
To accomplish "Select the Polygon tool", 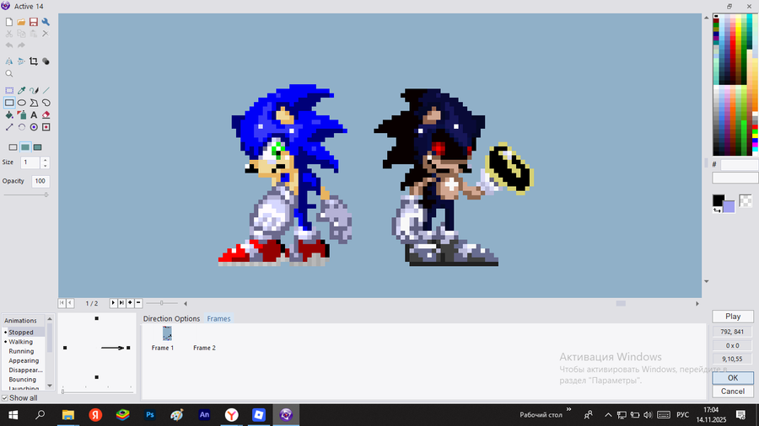I will click(34, 103).
